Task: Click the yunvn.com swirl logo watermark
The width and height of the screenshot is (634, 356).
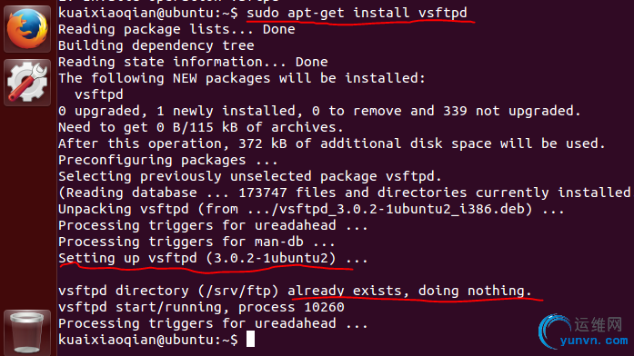Action: pyautogui.click(x=554, y=331)
